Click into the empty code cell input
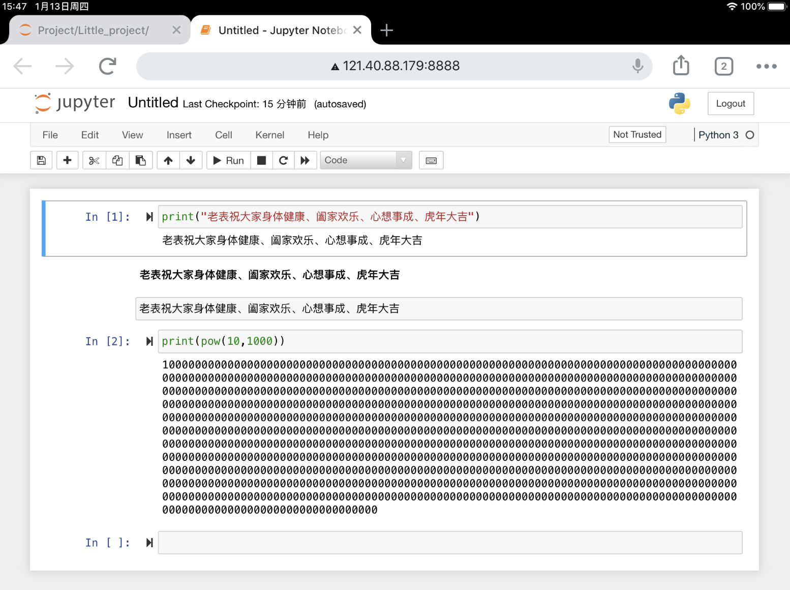 (x=450, y=543)
